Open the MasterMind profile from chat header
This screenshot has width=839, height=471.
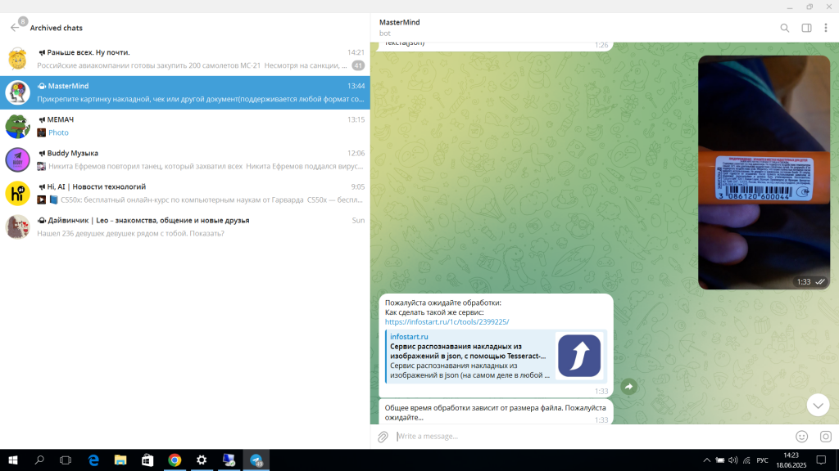[x=399, y=27]
